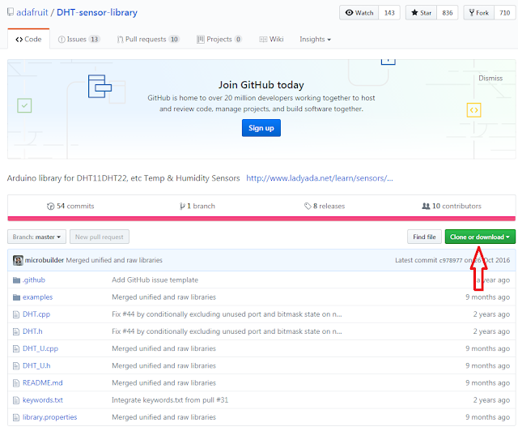Screen dimensions: 518x431
Task: Open the DHT_U.cpp file
Action: pyautogui.click(x=40, y=348)
